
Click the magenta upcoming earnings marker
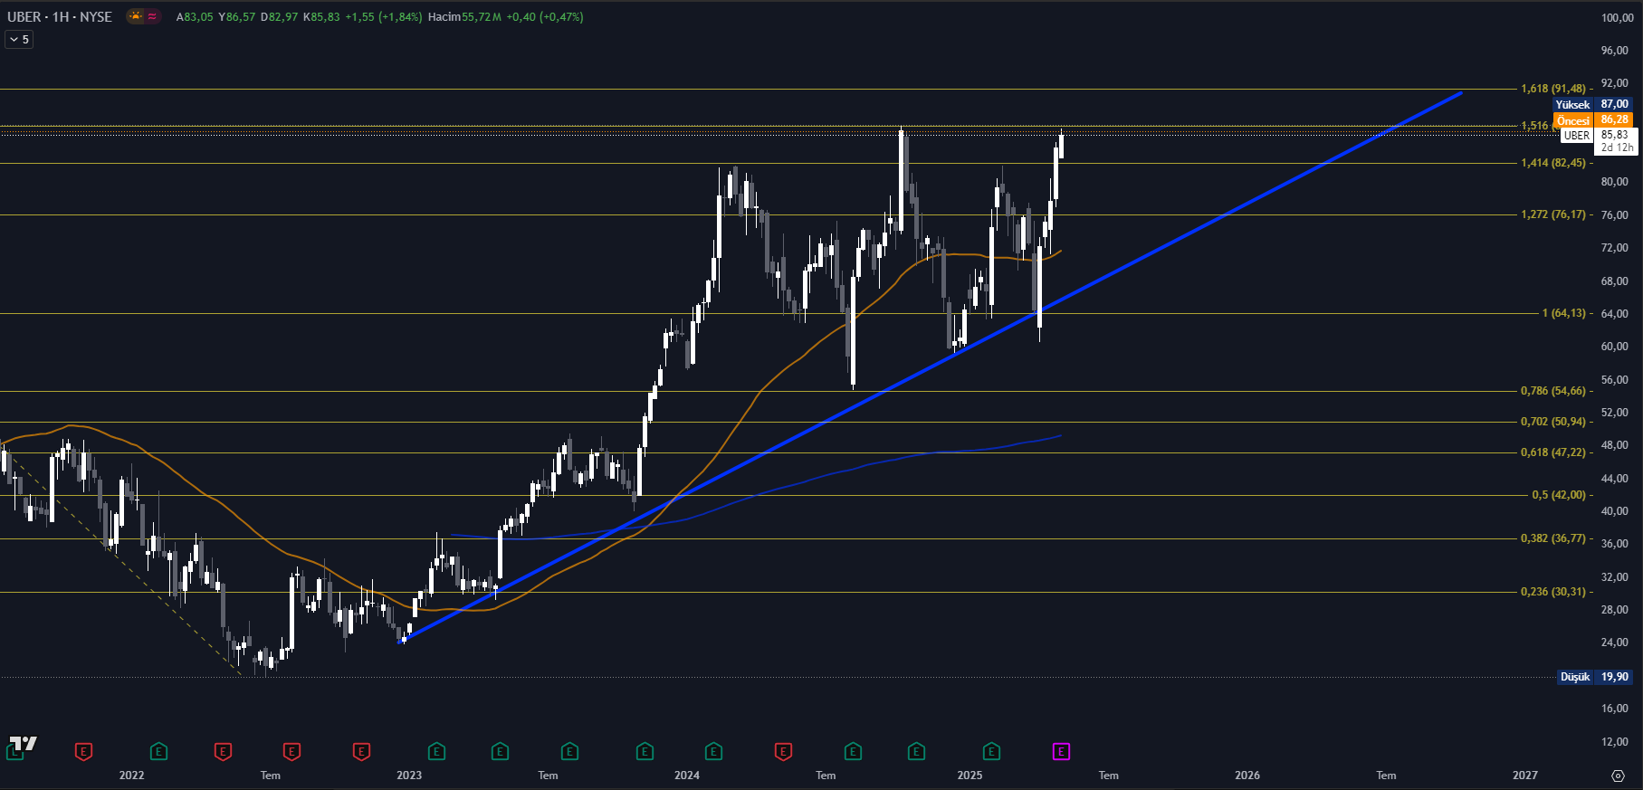[x=1061, y=751]
